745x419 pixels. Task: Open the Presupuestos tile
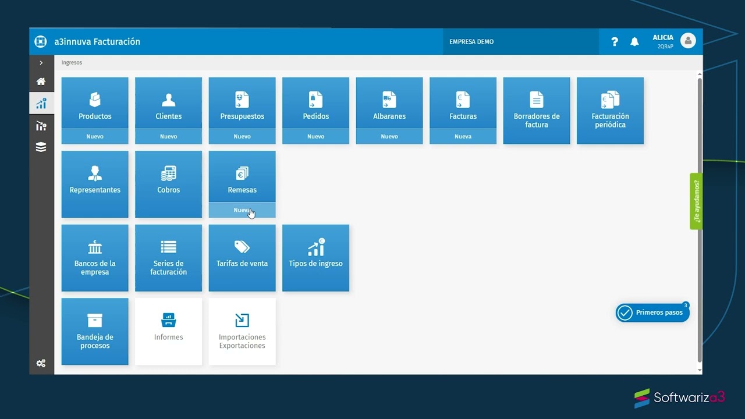(x=242, y=103)
